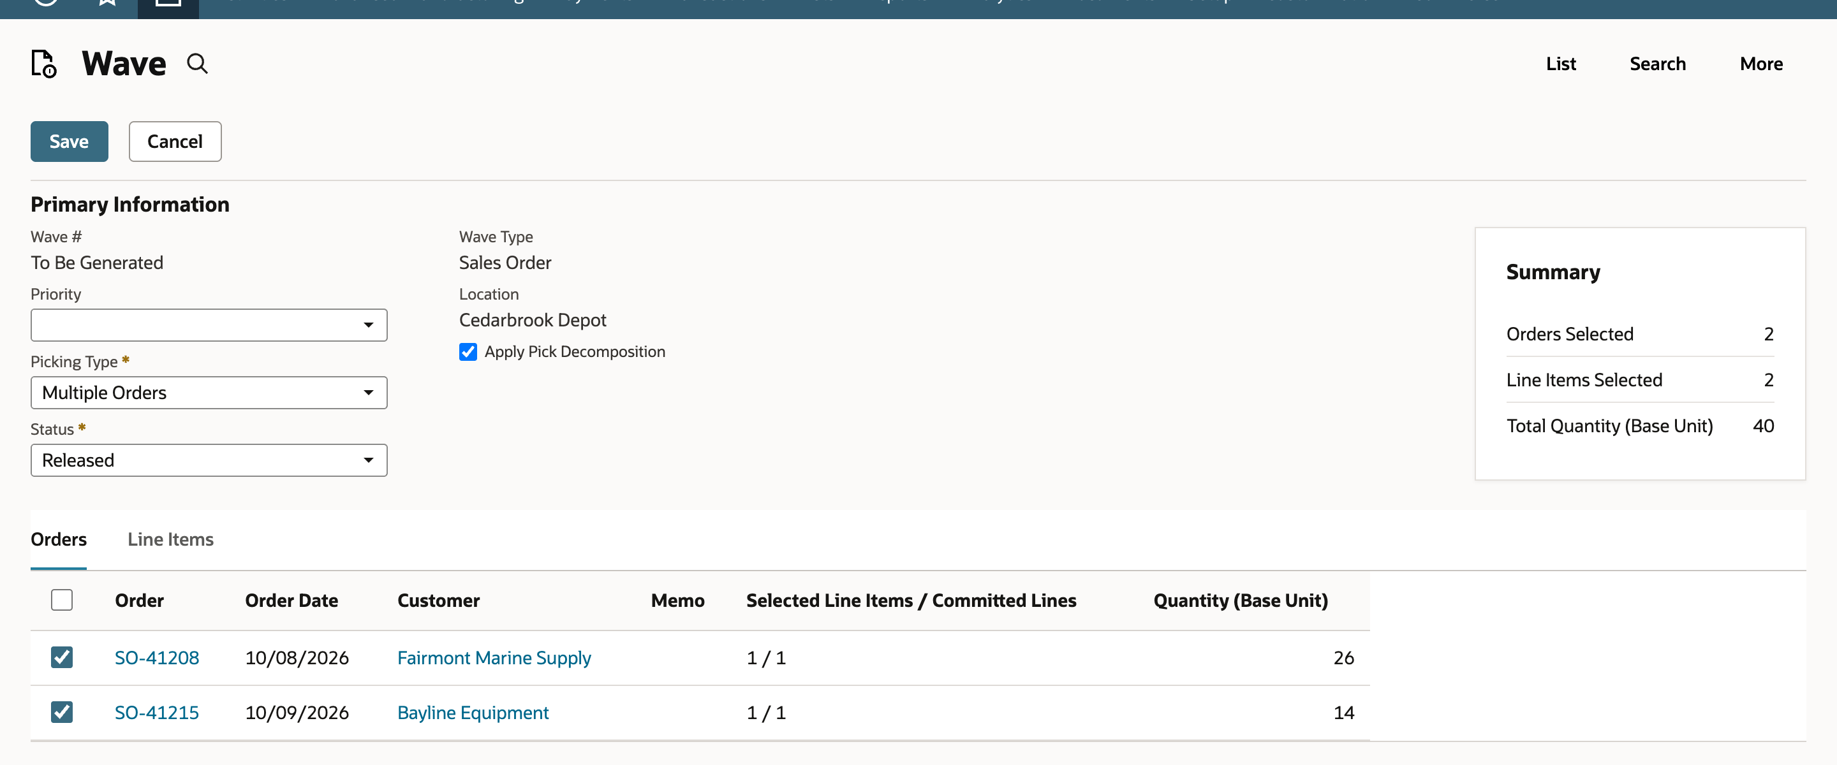The height and width of the screenshot is (765, 1837).
Task: Open the Picking Type dropdown
Action: (x=209, y=393)
